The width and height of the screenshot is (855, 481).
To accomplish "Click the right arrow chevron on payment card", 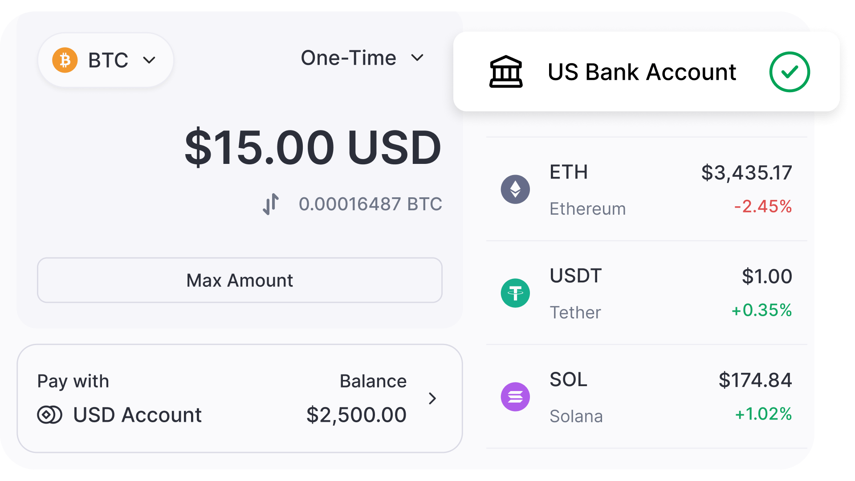I will click(x=432, y=399).
